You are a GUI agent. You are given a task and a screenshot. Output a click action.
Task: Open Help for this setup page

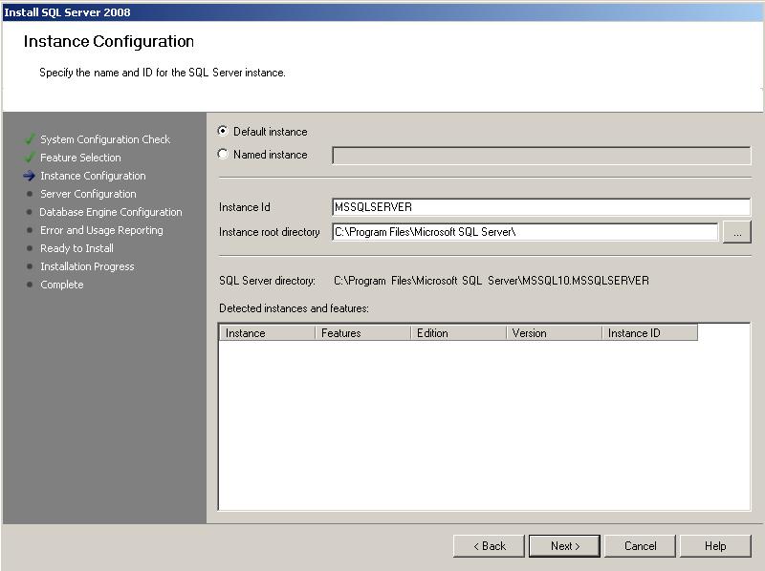pos(715,546)
